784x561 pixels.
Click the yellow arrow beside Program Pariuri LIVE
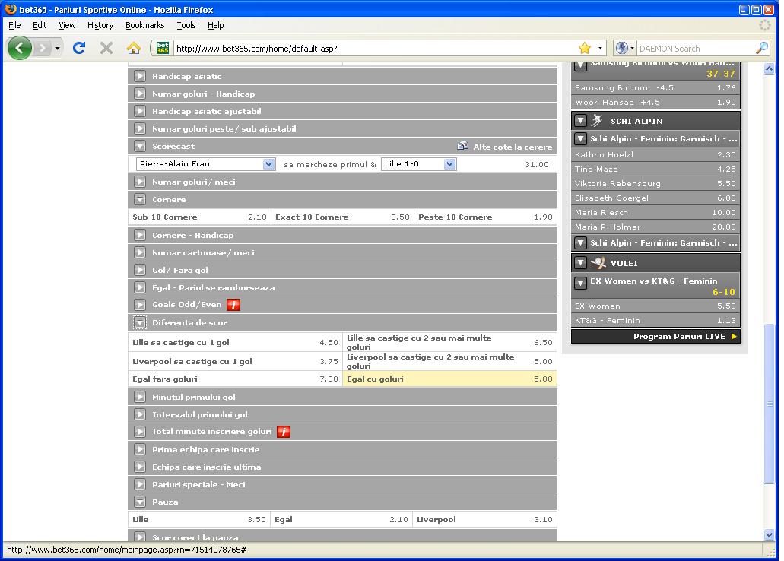(x=734, y=337)
